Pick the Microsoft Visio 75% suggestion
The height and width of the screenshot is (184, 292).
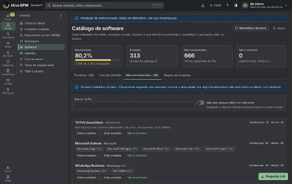(x=187, y=149)
